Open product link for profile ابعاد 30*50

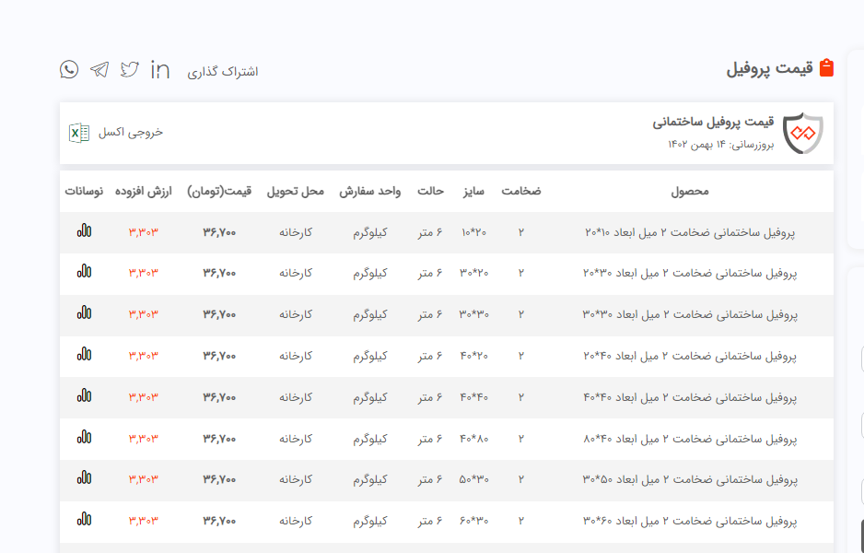690,479
